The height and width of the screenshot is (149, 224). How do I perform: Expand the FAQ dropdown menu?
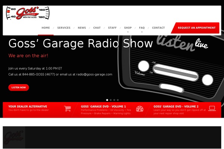(x=142, y=28)
